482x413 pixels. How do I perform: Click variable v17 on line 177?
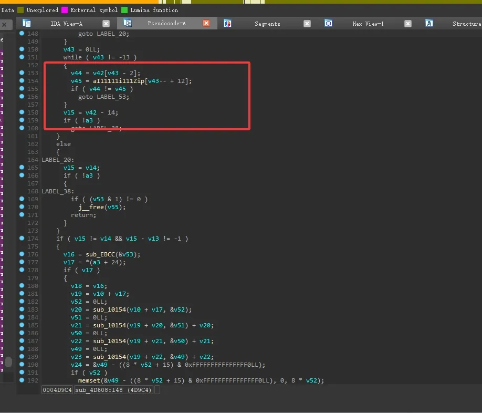pos(69,262)
